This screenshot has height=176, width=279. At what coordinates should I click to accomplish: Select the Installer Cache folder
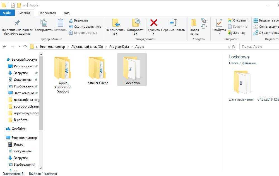(97, 70)
